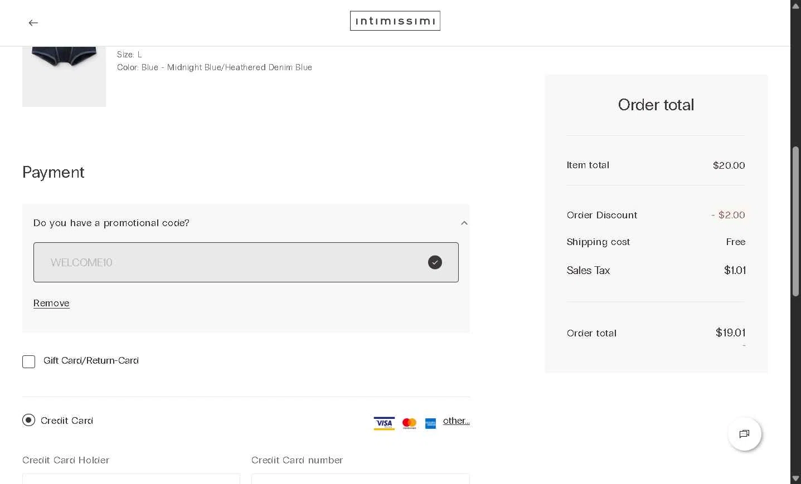Select the Credit Card radio button
Viewport: 801px width, 484px height.
(x=28, y=420)
